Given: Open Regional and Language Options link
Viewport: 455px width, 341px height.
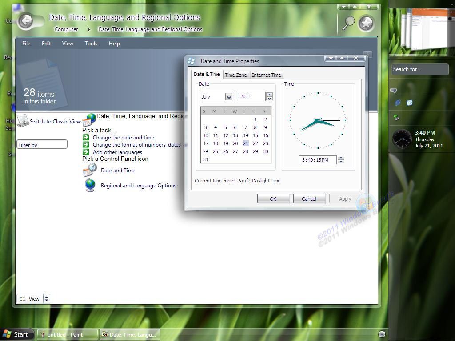Looking at the screenshot, I should [139, 186].
